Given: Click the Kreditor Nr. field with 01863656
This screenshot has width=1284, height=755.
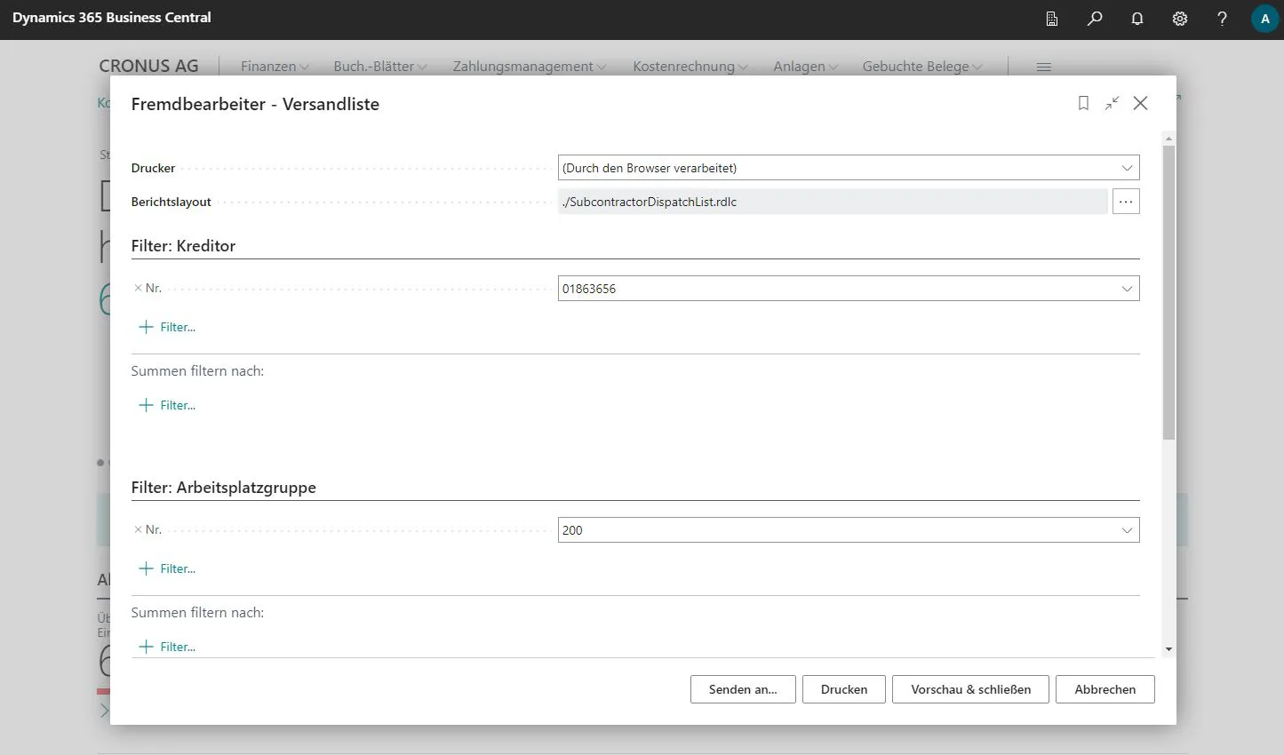Looking at the screenshot, I should [x=849, y=289].
